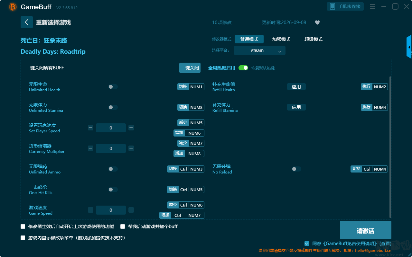Click the GameBuff logo icon
The image size is (412, 257).
tap(13, 7)
